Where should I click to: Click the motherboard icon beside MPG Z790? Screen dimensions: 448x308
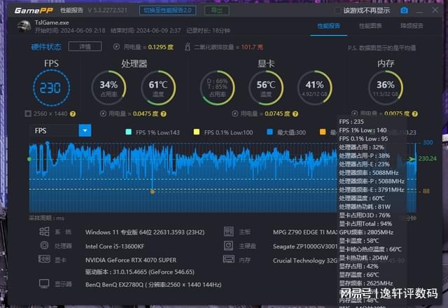click(229, 232)
